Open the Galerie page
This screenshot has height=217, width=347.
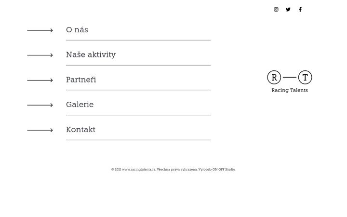[80, 104]
